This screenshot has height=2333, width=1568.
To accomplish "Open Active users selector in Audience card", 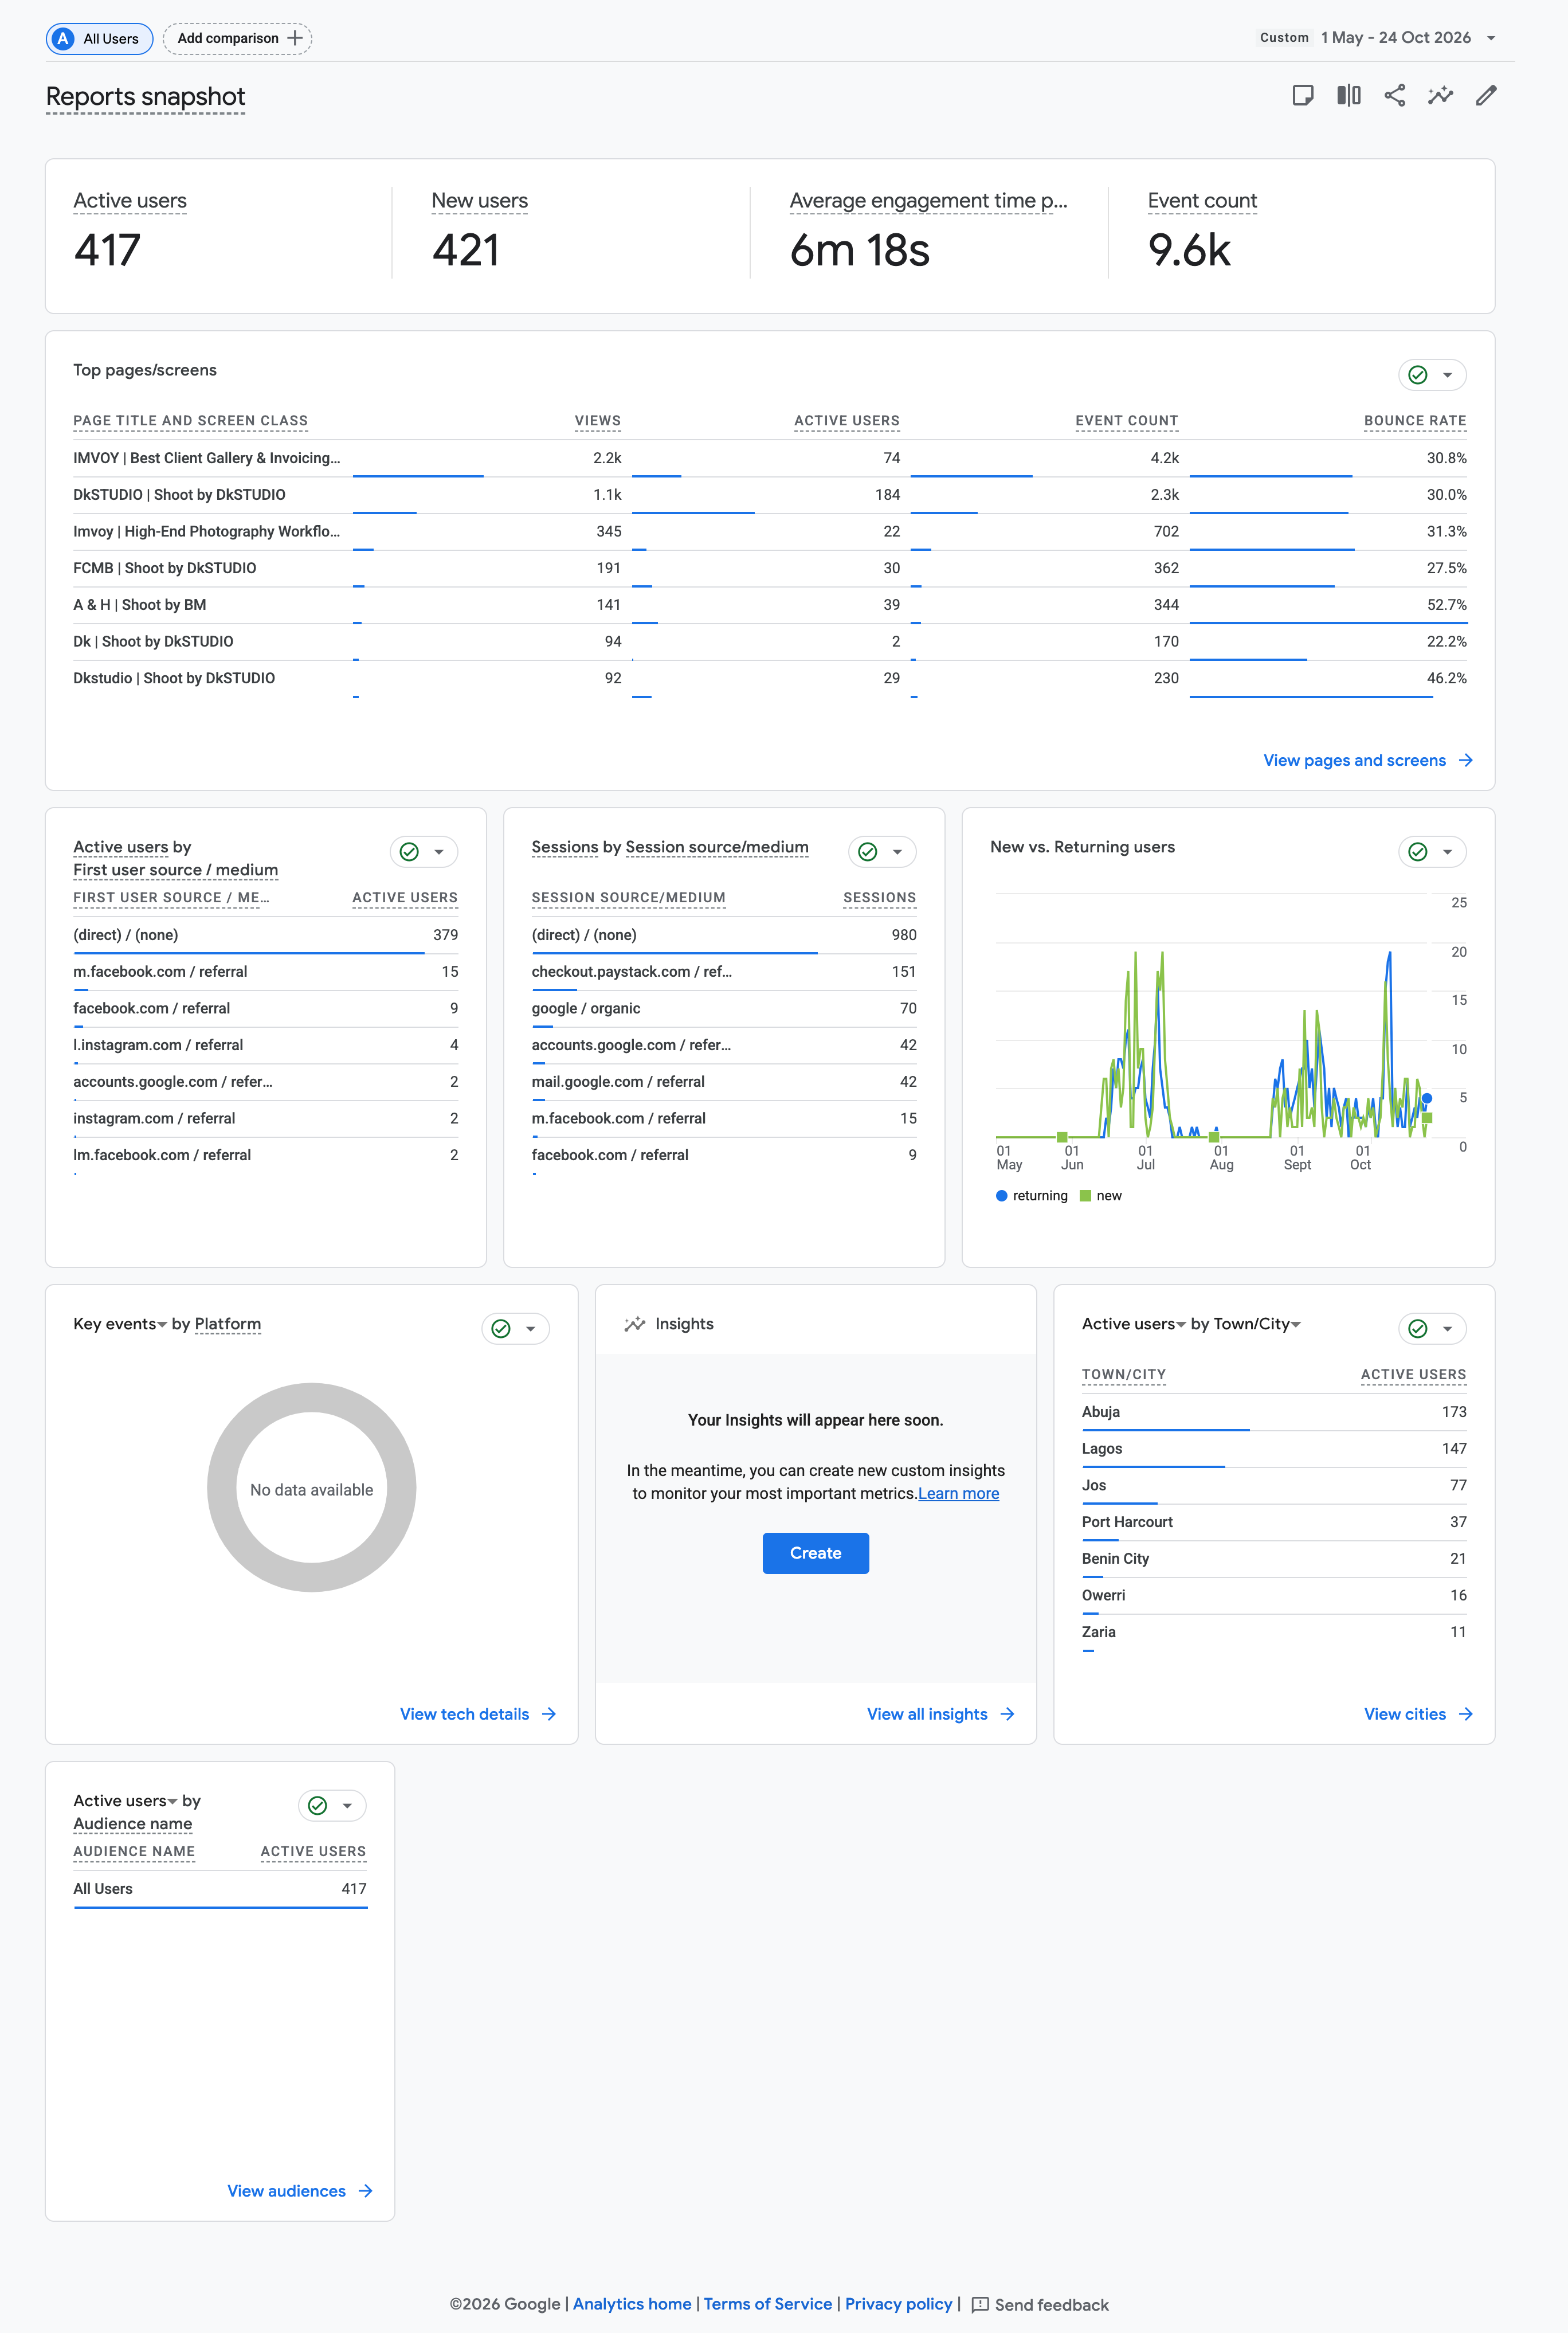I will tap(125, 1801).
